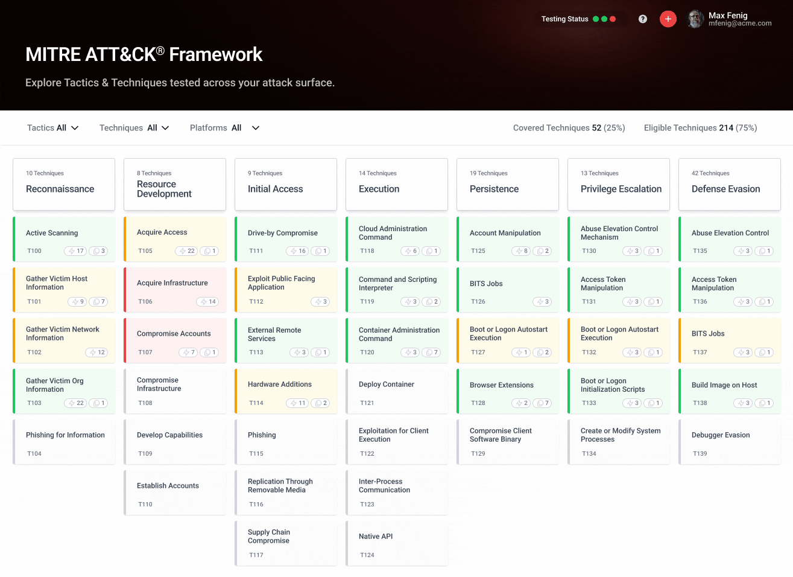Click lightning badge 11 on Hardware Additions
The height and width of the screenshot is (577, 793).
(x=298, y=403)
